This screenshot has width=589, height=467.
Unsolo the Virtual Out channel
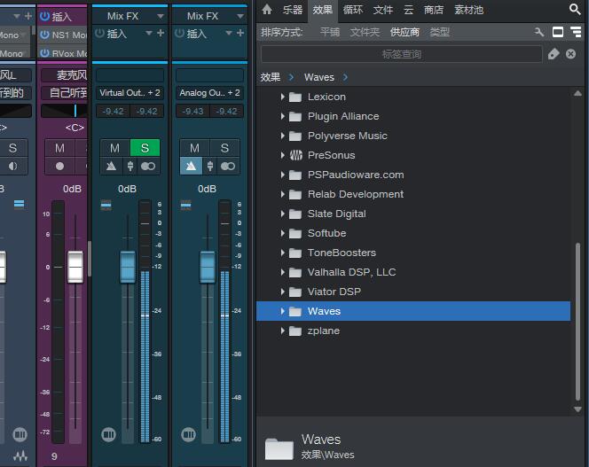[x=145, y=148]
